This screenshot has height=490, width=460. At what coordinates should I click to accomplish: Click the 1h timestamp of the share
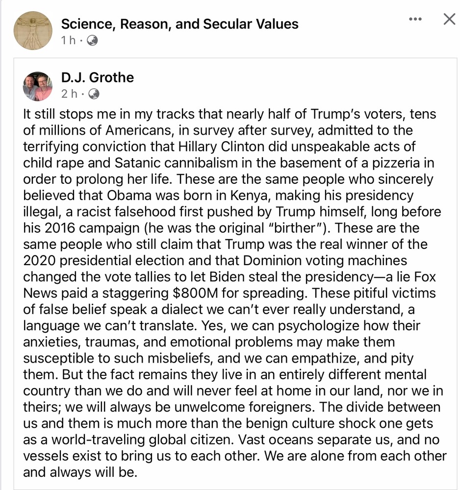[x=68, y=41]
